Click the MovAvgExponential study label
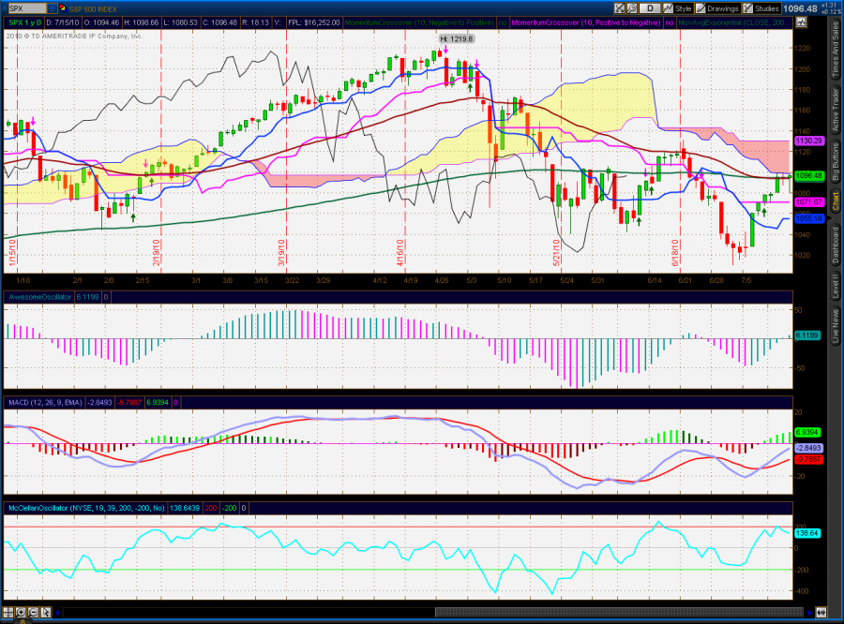Screen dimensions: 844x624 click(x=734, y=22)
